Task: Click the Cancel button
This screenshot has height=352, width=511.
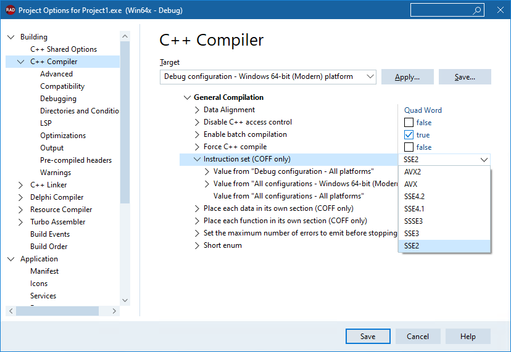Action: point(418,337)
